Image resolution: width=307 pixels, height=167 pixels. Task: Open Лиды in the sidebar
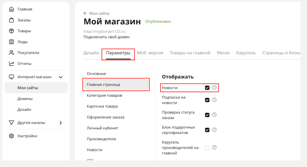tap(22, 42)
